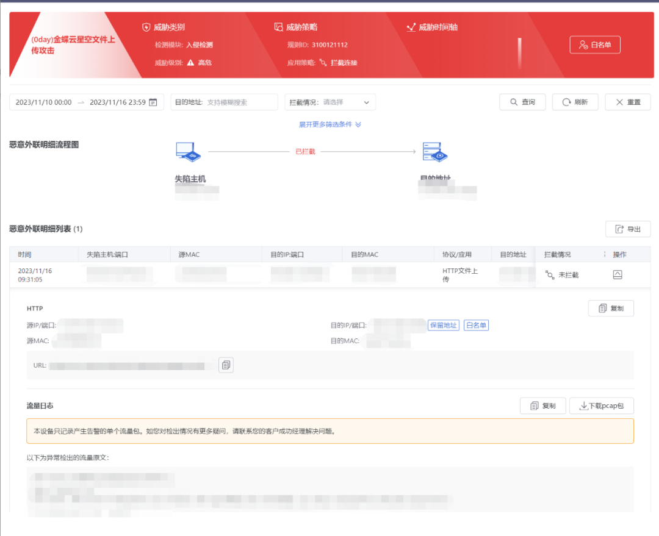Click the 高危 warning triangle icon
This screenshot has width=659, height=536.
click(x=190, y=63)
